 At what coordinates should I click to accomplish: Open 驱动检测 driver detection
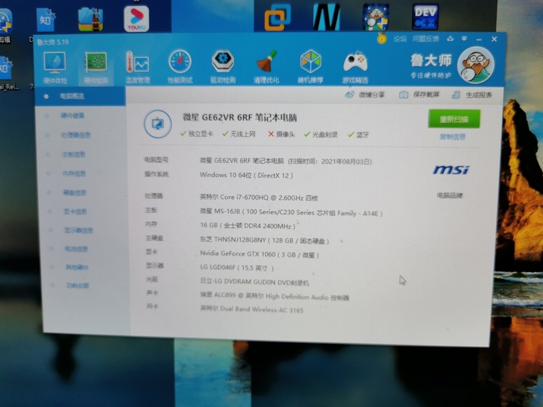click(223, 67)
